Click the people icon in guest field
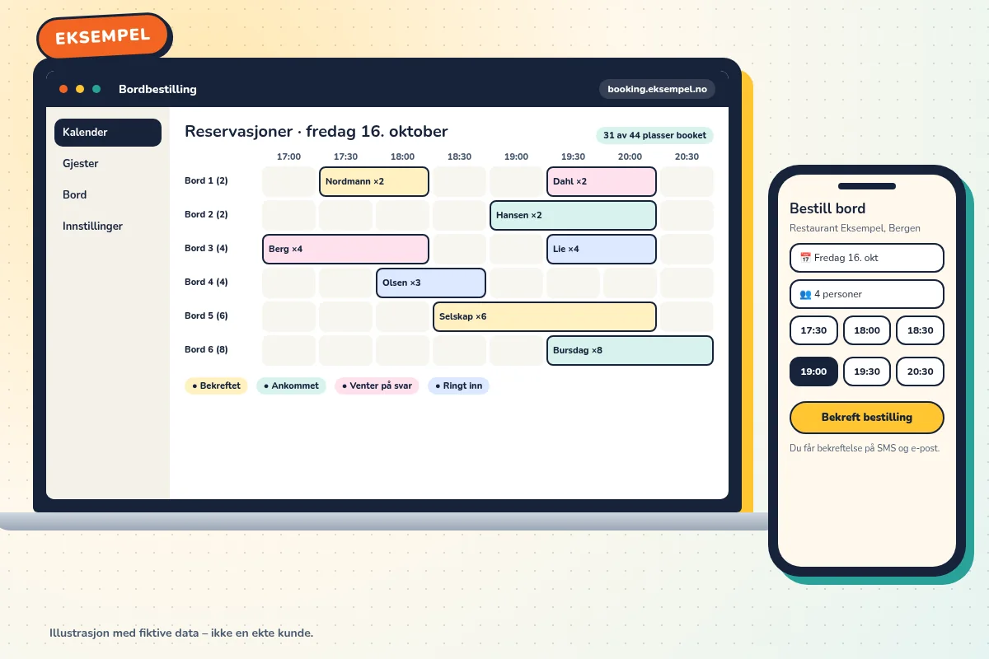989x659 pixels. pyautogui.click(x=805, y=294)
